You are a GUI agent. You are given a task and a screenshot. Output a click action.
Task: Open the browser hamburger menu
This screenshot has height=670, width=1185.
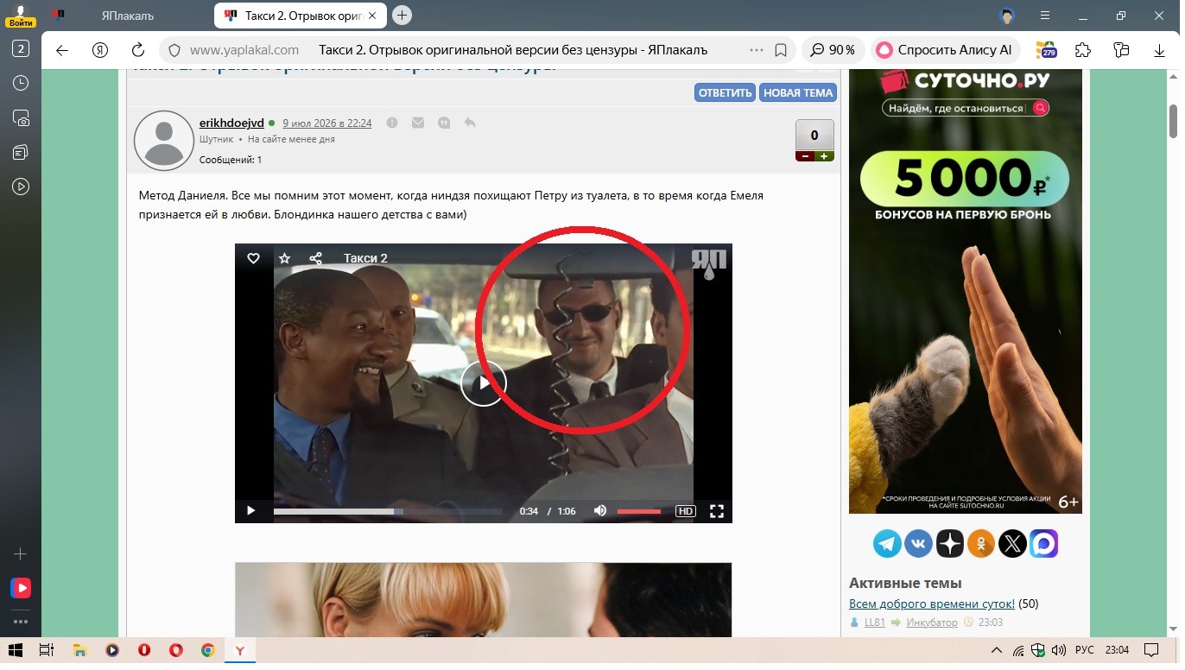(1046, 15)
